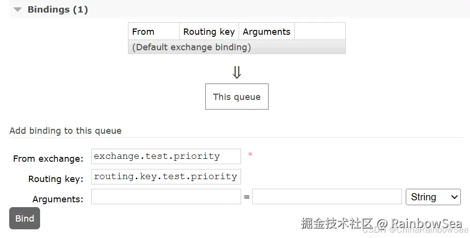Image resolution: width=470 pixels, height=238 pixels.
Task: Focus the Routing key input field
Action: 166,177
